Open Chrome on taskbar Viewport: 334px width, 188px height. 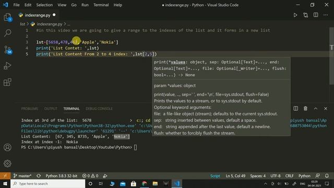pos(144,183)
